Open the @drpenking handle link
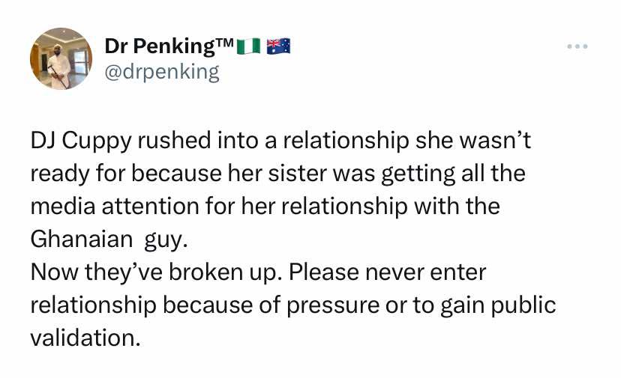The image size is (621, 378). pyautogui.click(x=161, y=72)
